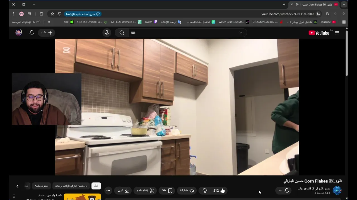Install app icon in address bar

(59, 14)
